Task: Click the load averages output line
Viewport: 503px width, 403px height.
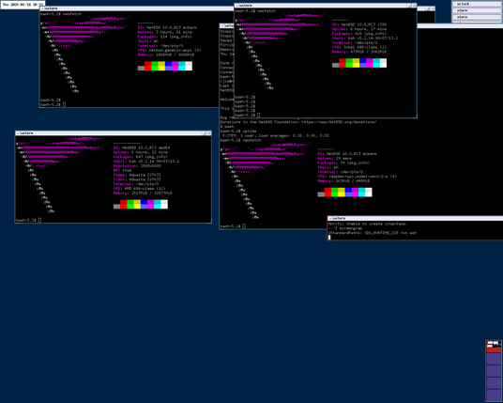Action: [x=275, y=135]
